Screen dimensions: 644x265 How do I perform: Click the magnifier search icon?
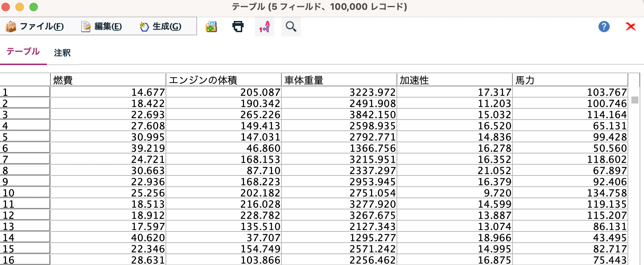point(291,27)
